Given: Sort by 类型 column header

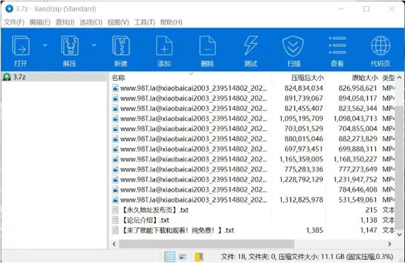Looking at the screenshot, I should pos(389,77).
